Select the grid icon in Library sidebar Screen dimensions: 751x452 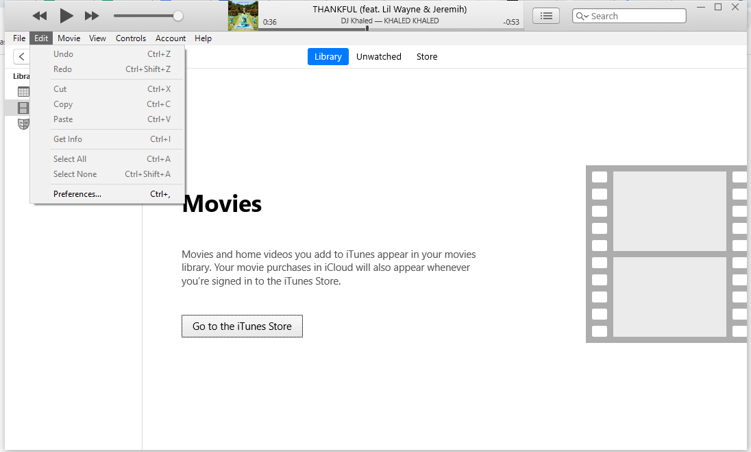coord(23,92)
